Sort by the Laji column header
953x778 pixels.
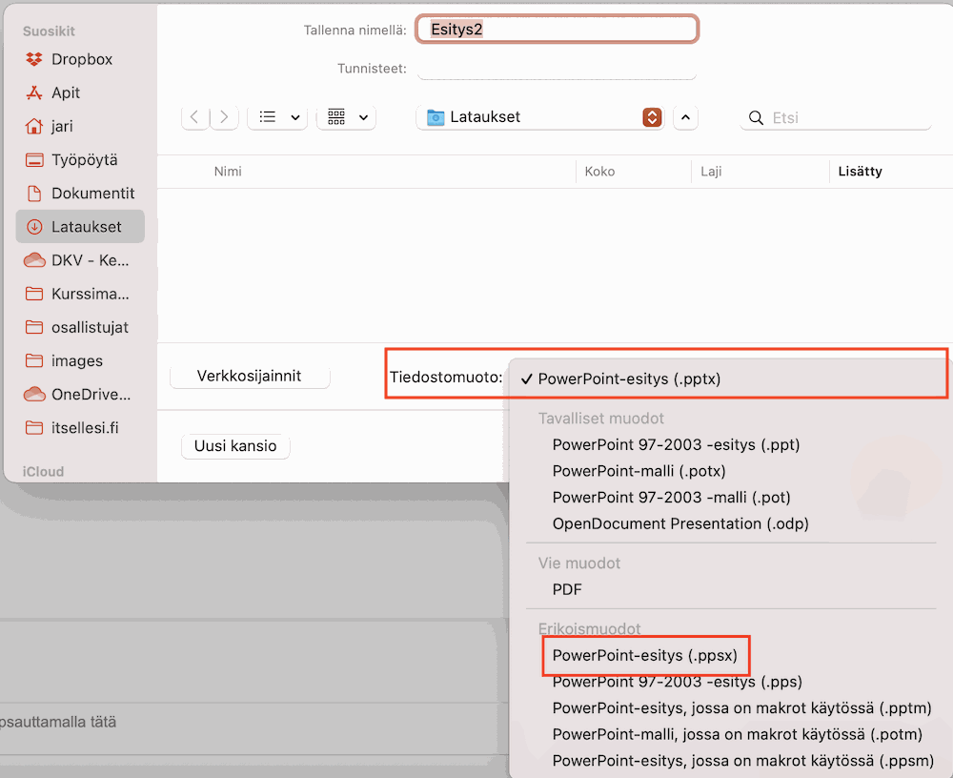coord(711,172)
